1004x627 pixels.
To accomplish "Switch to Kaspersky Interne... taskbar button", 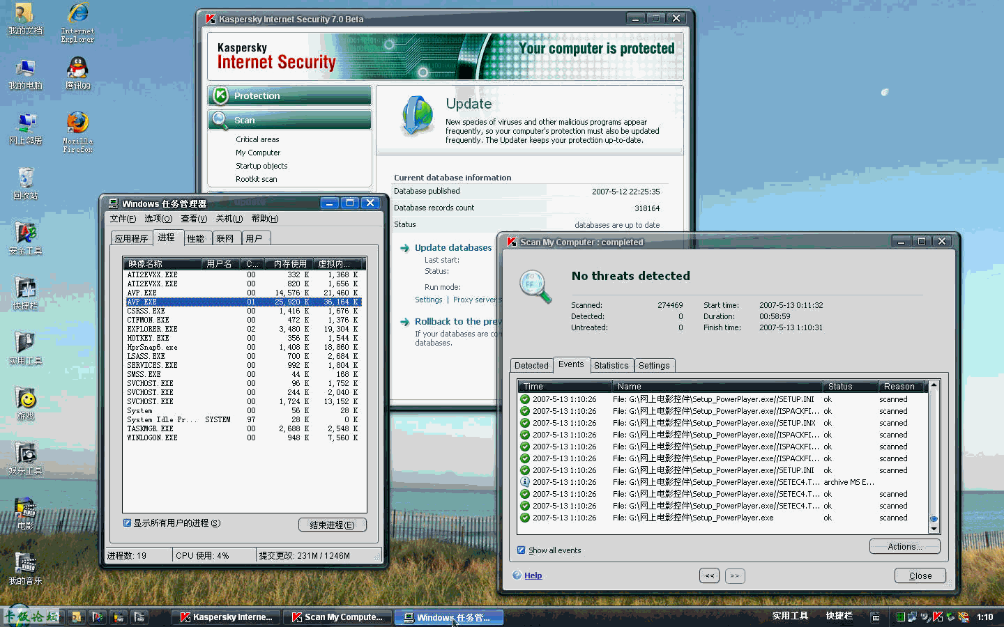I will point(226,617).
